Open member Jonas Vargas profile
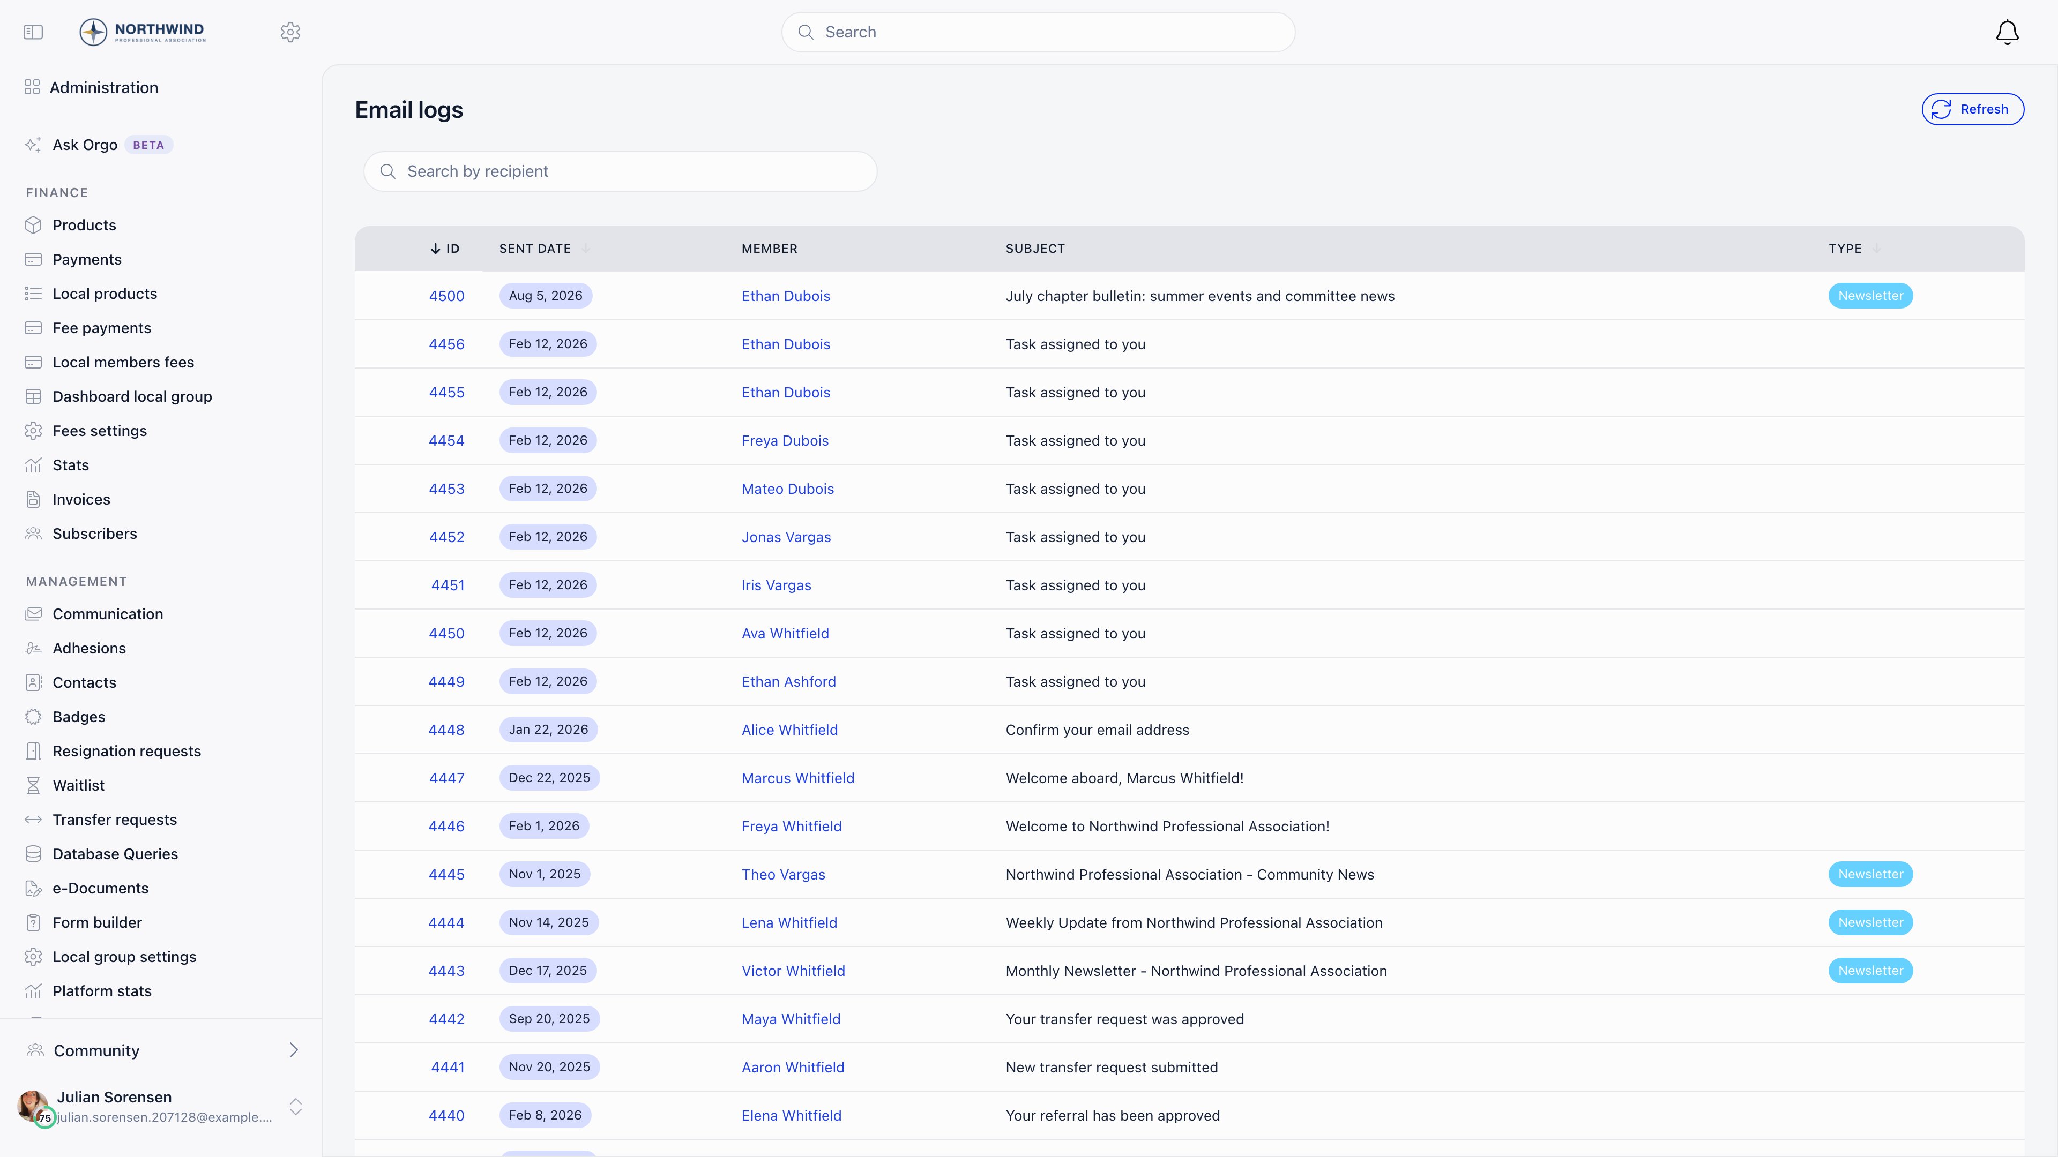 [785, 537]
